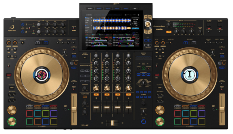233x134 pixels.
Task: Hit the right deck gold CUE button with orange ring
Action: (160, 110)
